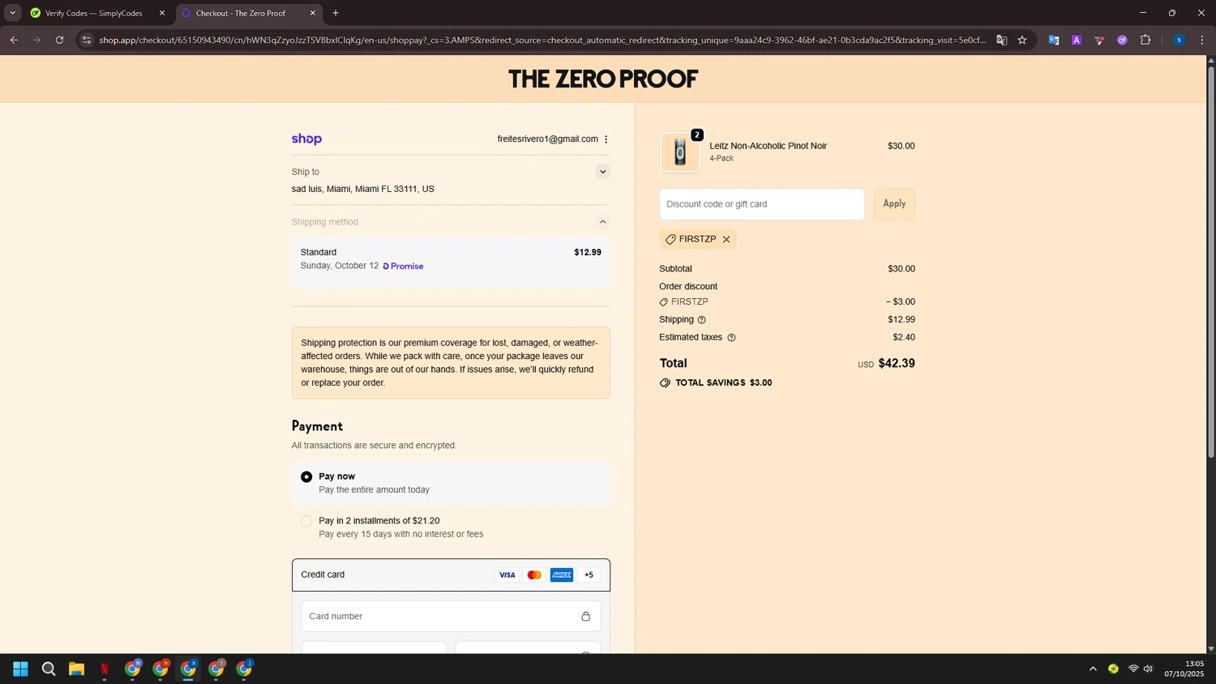
Task: Select the Checkout - The Zero Proof tab
Action: [x=241, y=13]
